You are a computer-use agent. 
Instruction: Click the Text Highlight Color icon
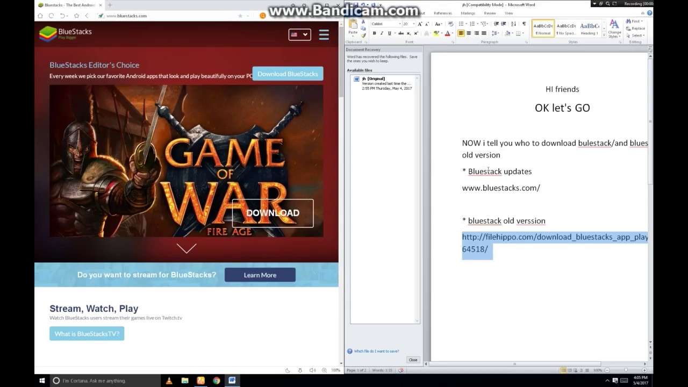[437, 33]
